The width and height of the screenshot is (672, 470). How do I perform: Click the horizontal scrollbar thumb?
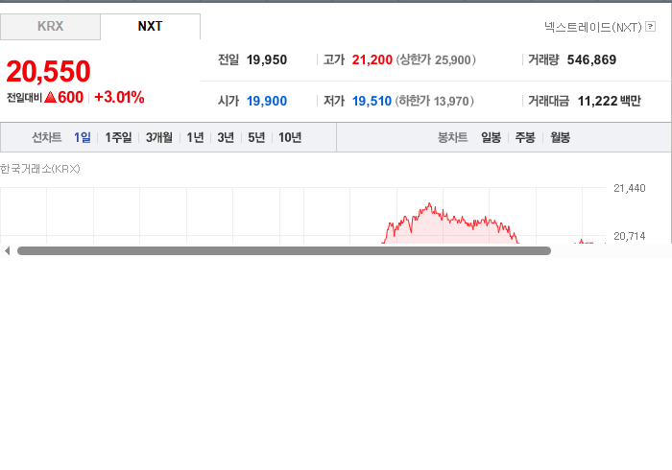[x=284, y=251]
